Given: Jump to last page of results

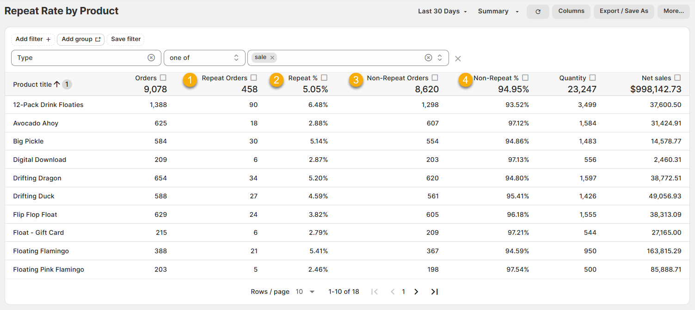Looking at the screenshot, I should (434, 292).
